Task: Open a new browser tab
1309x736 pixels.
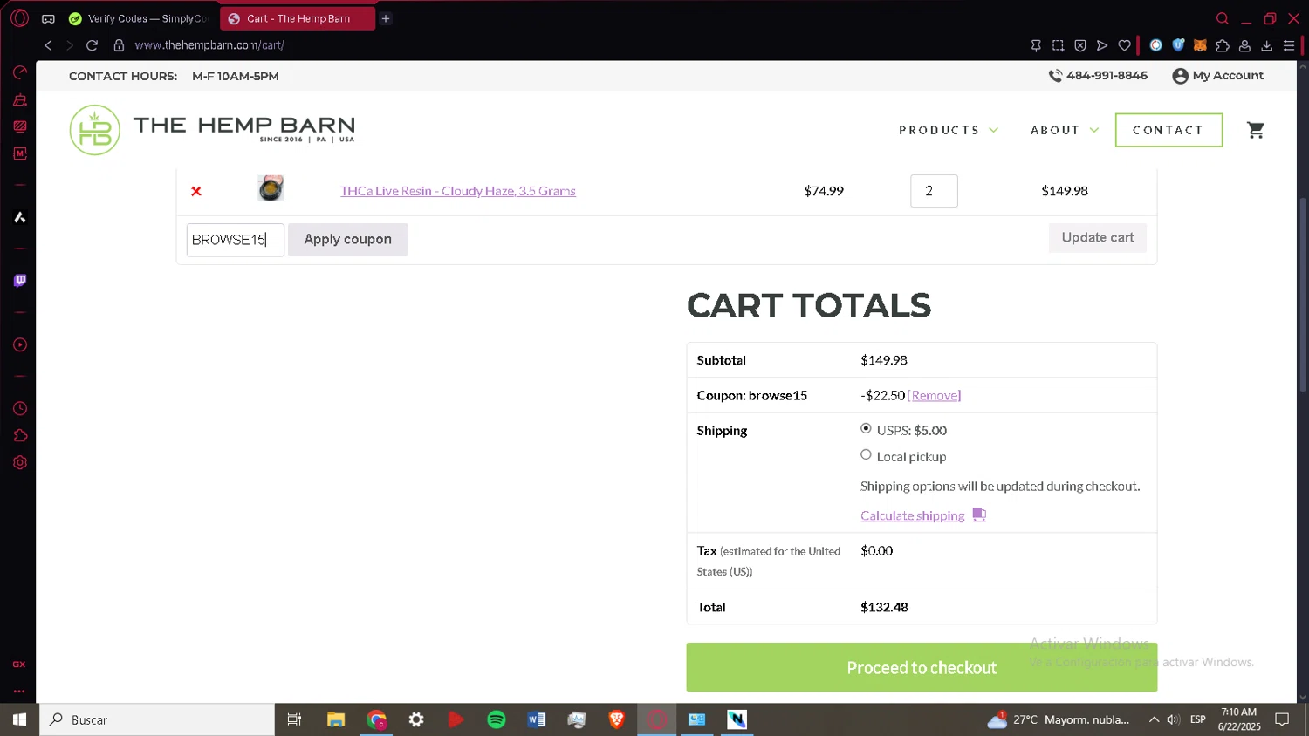Action: pos(386,18)
